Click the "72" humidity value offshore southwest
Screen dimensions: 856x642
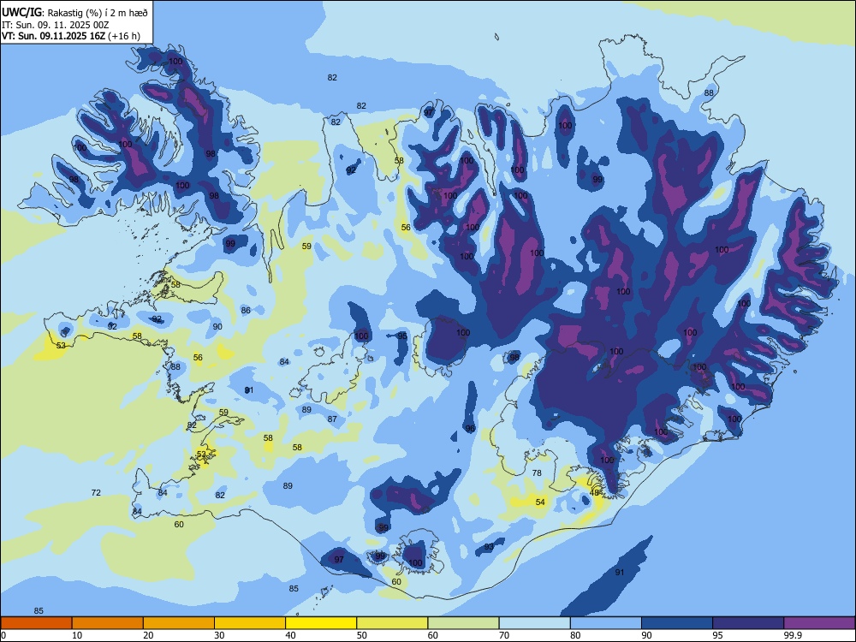pyautogui.click(x=96, y=493)
